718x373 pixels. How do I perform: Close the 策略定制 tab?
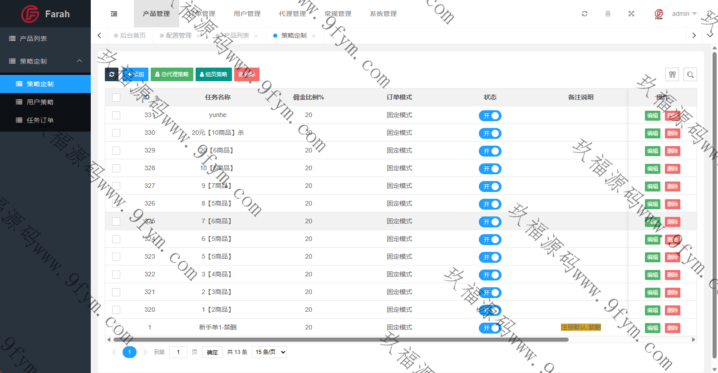314,36
